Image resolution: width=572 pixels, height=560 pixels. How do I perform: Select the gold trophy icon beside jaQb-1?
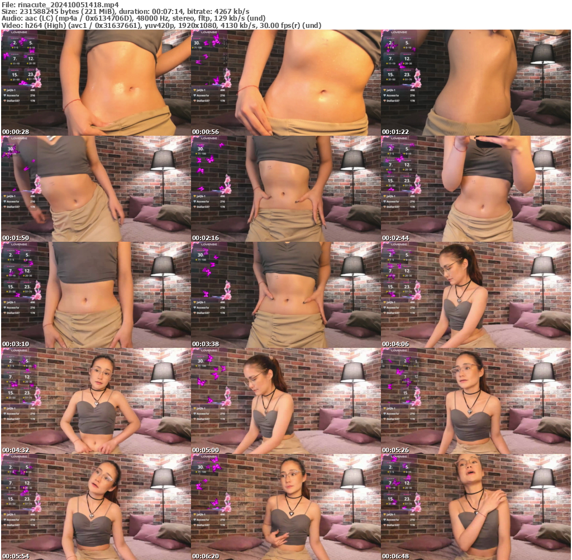point(5,90)
